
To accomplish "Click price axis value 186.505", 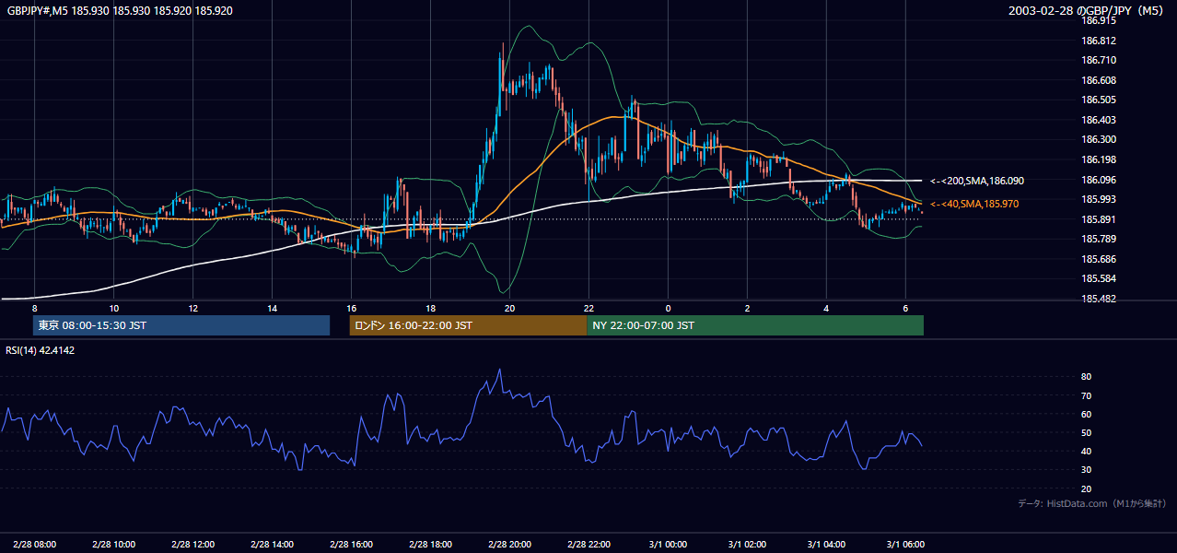I will 1099,100.
